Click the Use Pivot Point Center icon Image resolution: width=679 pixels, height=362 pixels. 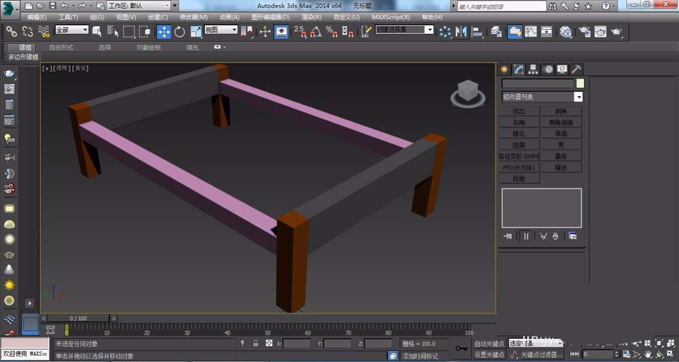(247, 32)
